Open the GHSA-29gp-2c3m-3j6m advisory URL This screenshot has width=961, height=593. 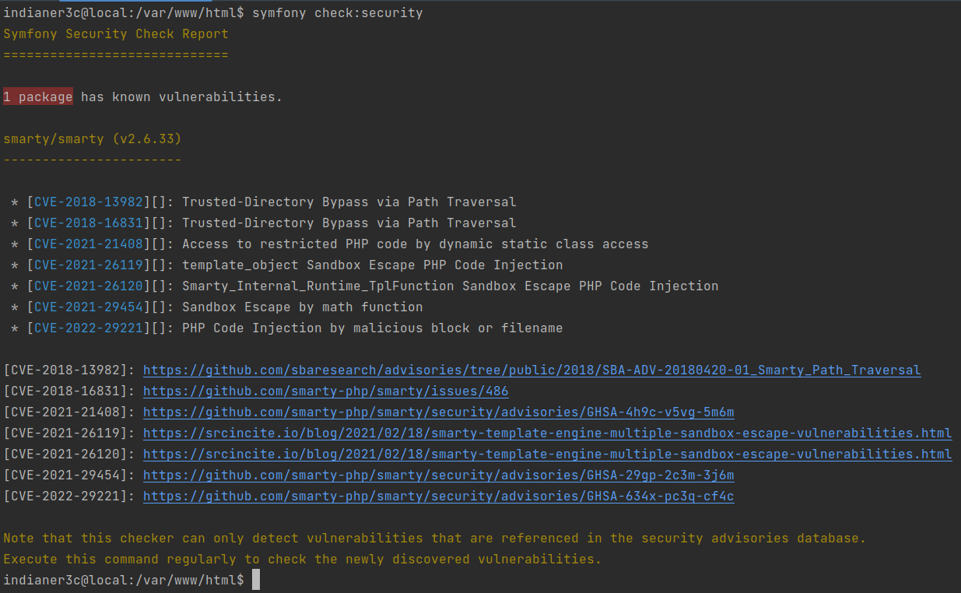pyautogui.click(x=439, y=475)
